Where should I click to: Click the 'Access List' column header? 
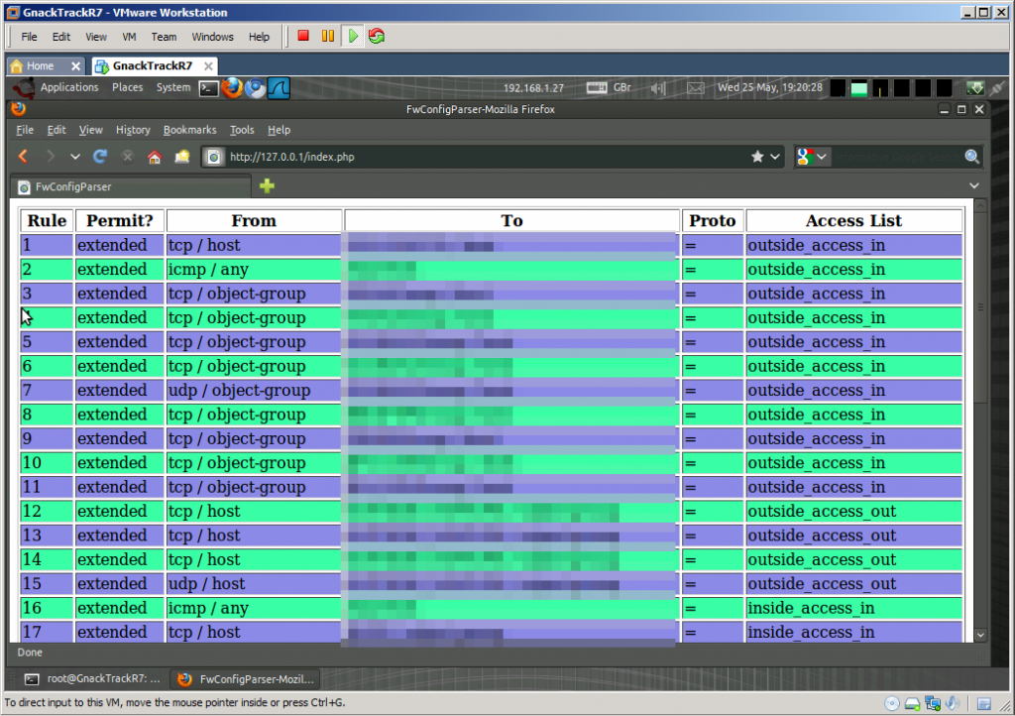pos(853,221)
